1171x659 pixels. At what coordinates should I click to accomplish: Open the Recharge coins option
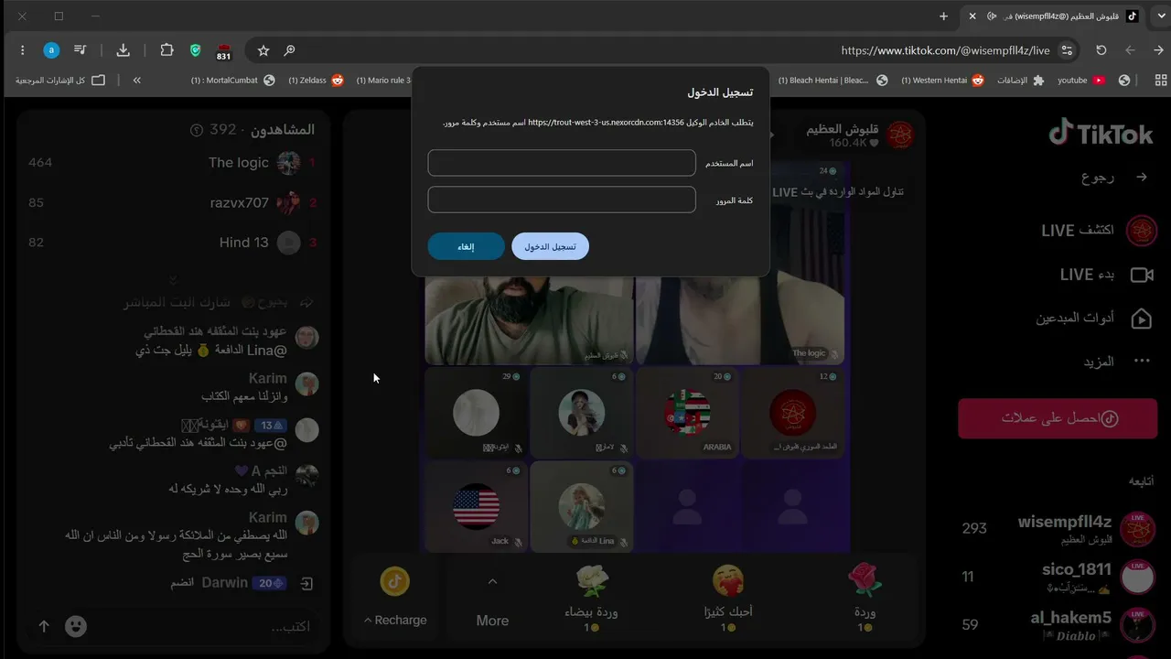(x=395, y=620)
